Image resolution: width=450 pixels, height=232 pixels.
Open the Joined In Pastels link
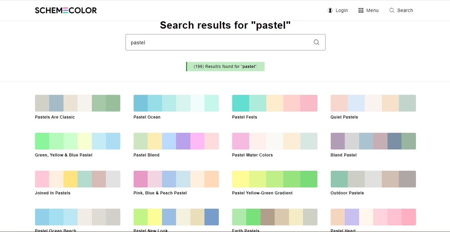click(52, 193)
